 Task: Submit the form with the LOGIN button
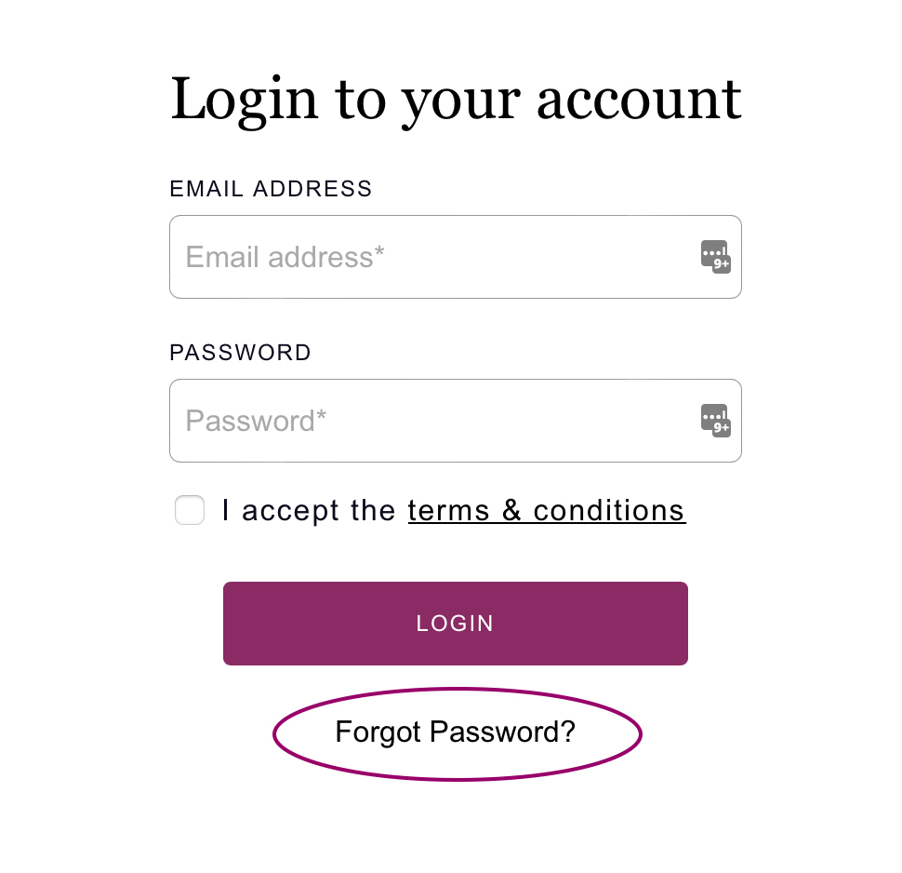coord(456,624)
